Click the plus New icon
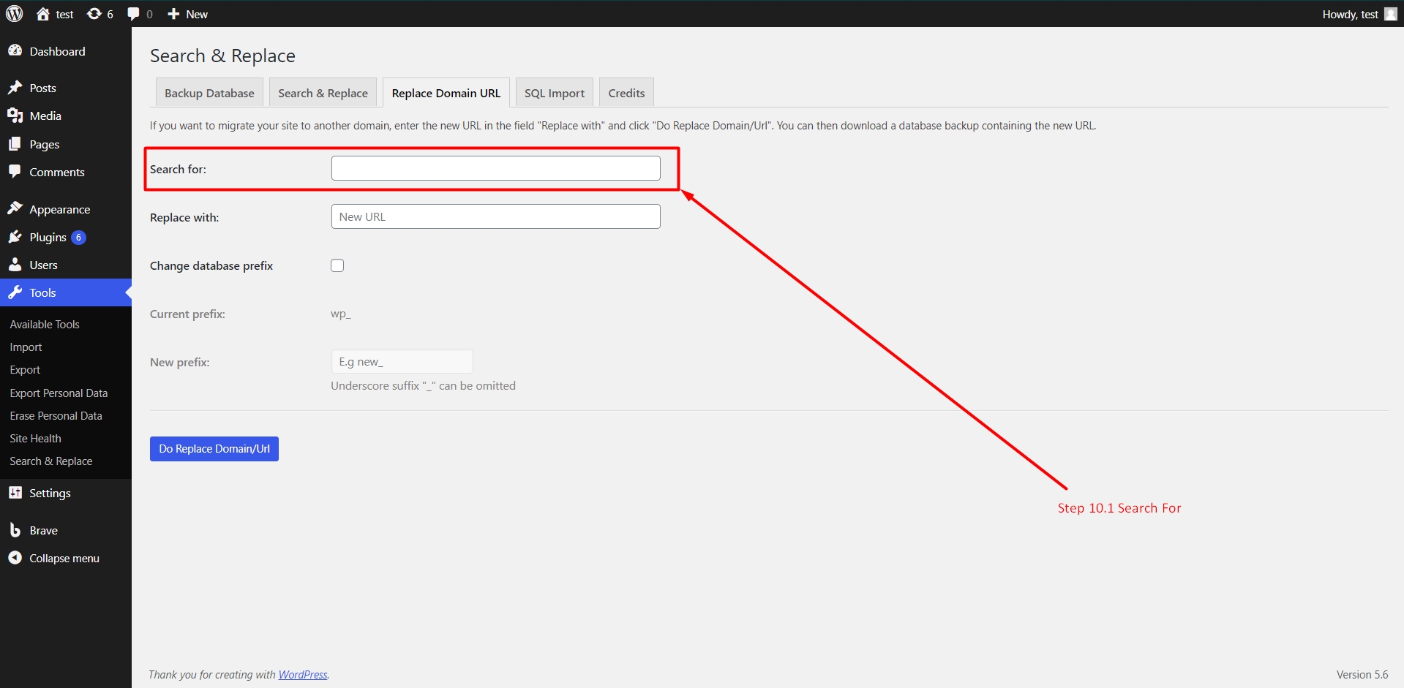Image resolution: width=1404 pixels, height=688 pixels. (173, 14)
